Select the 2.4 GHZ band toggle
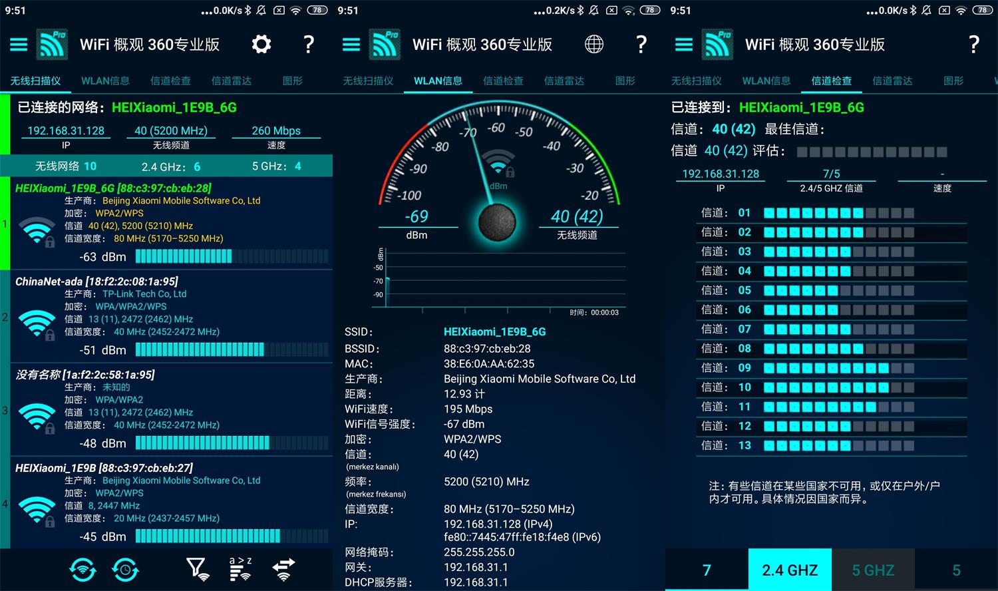998x591 pixels. tap(789, 570)
